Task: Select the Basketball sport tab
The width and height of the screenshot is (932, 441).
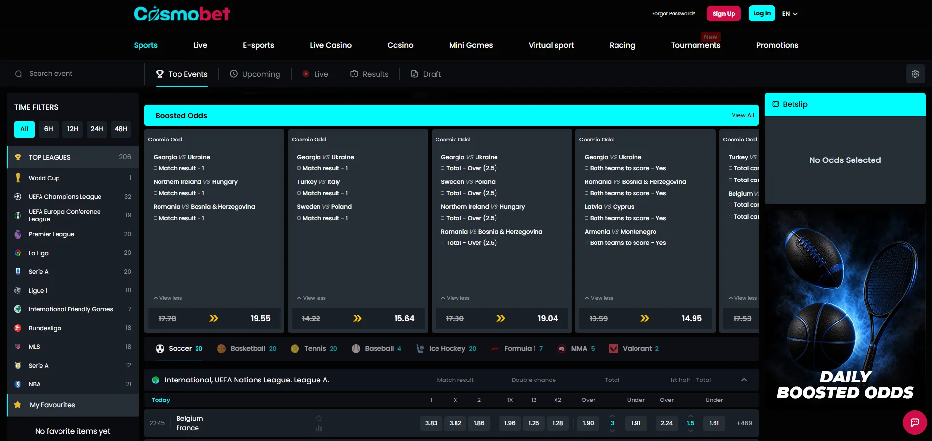Action: pos(246,348)
